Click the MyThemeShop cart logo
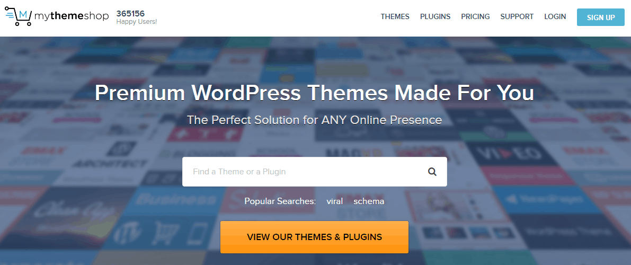 pos(19,16)
